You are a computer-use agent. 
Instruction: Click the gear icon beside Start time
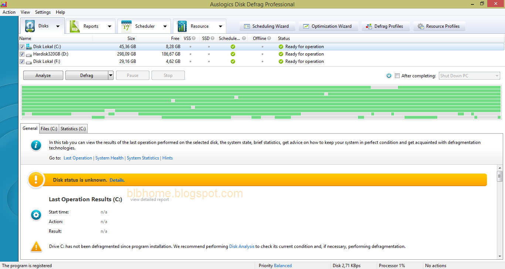pyautogui.click(x=36, y=215)
